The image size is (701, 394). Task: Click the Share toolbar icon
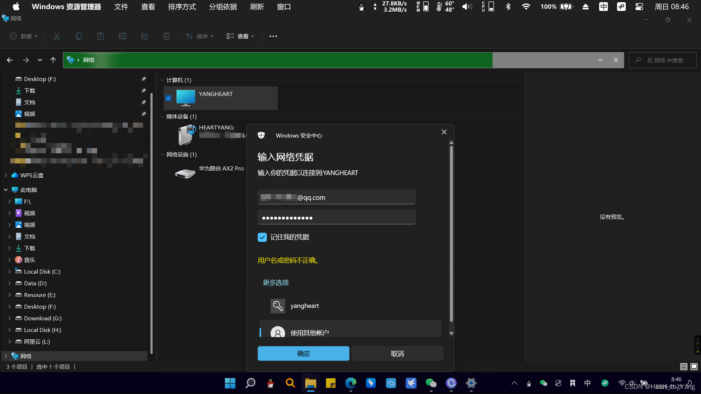point(145,36)
